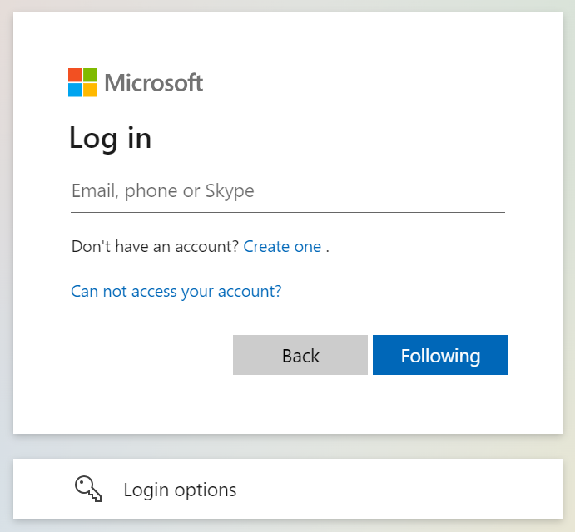Click the "Log in" heading
The image size is (575, 532).
(x=110, y=138)
